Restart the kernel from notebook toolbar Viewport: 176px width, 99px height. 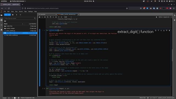pyautogui.click(x=59, y=17)
